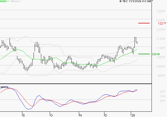Click the 125.00 price axis label
This screenshot has width=167, height=117.
(x=161, y=20)
